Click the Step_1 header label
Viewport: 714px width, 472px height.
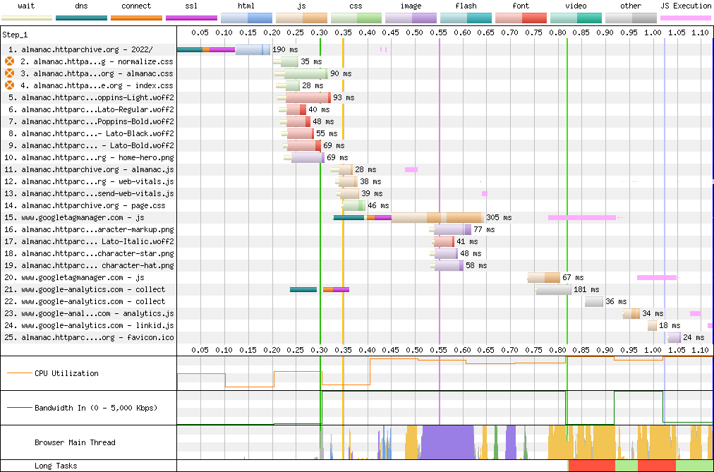[x=20, y=35]
